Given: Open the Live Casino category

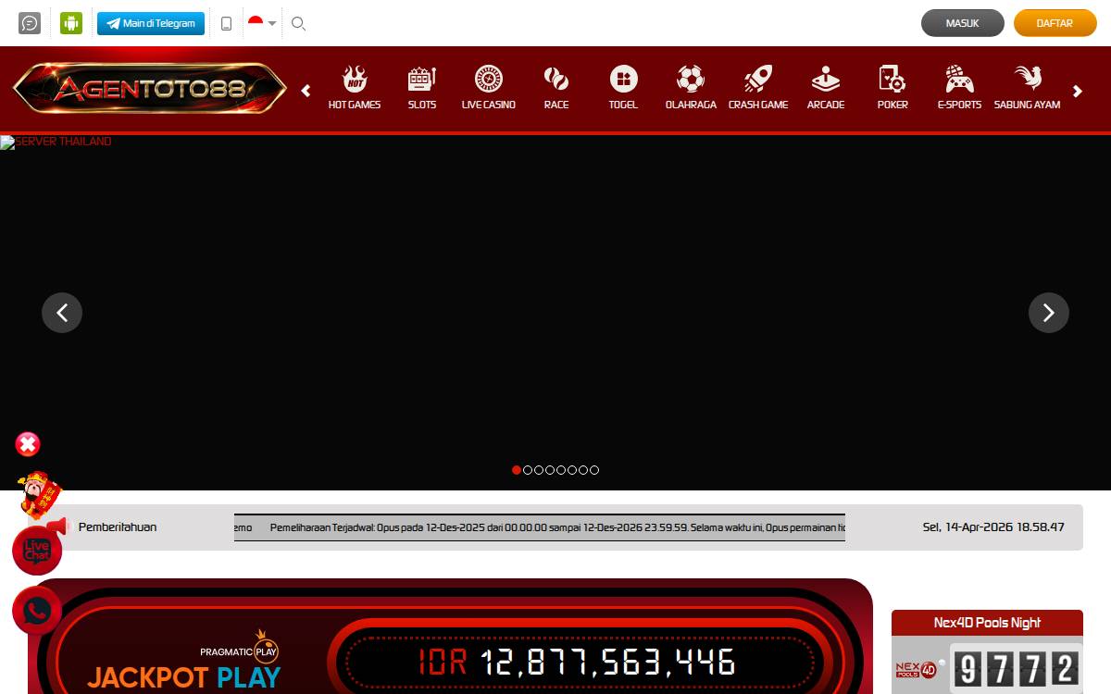Looking at the screenshot, I should tap(489, 89).
